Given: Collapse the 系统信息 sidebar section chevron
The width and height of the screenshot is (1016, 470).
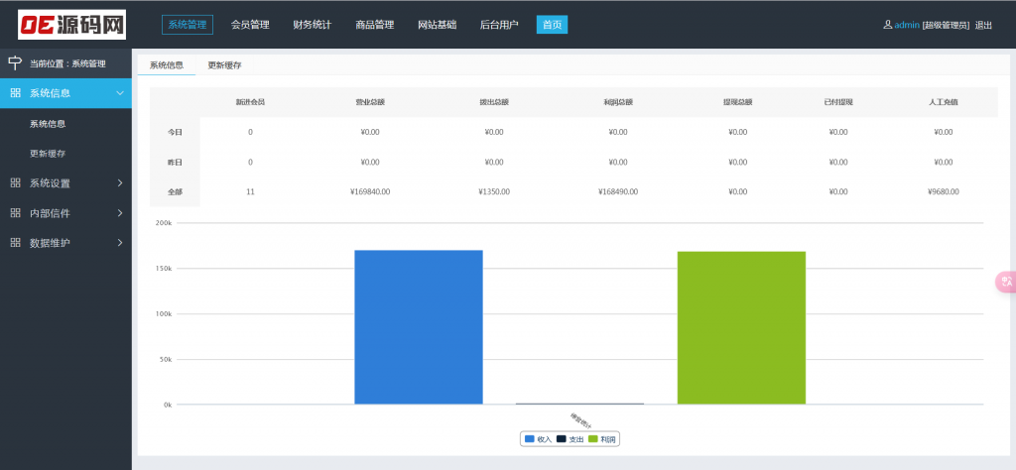Looking at the screenshot, I should pyautogui.click(x=120, y=93).
